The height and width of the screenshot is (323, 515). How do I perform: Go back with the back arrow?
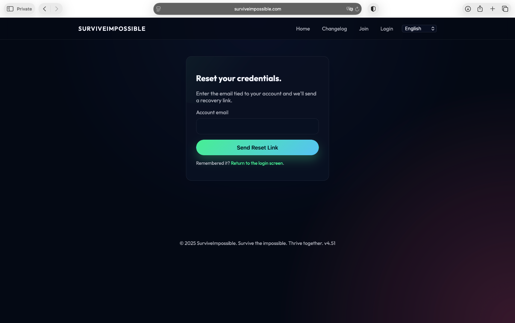click(45, 9)
